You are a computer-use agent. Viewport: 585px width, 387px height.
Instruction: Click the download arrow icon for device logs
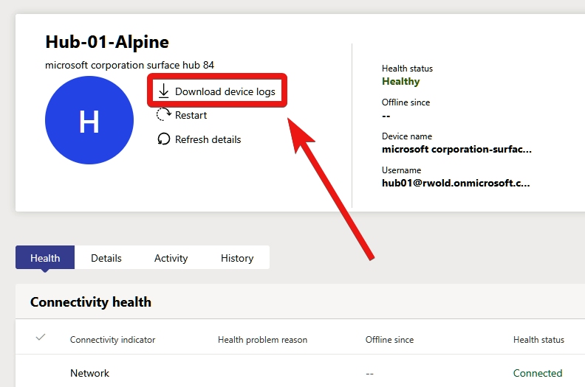coord(163,91)
